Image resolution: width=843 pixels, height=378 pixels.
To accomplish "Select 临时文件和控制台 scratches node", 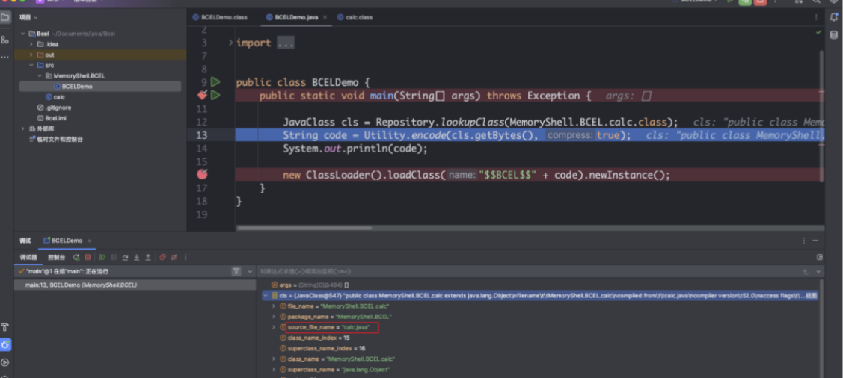I will (x=56, y=140).
